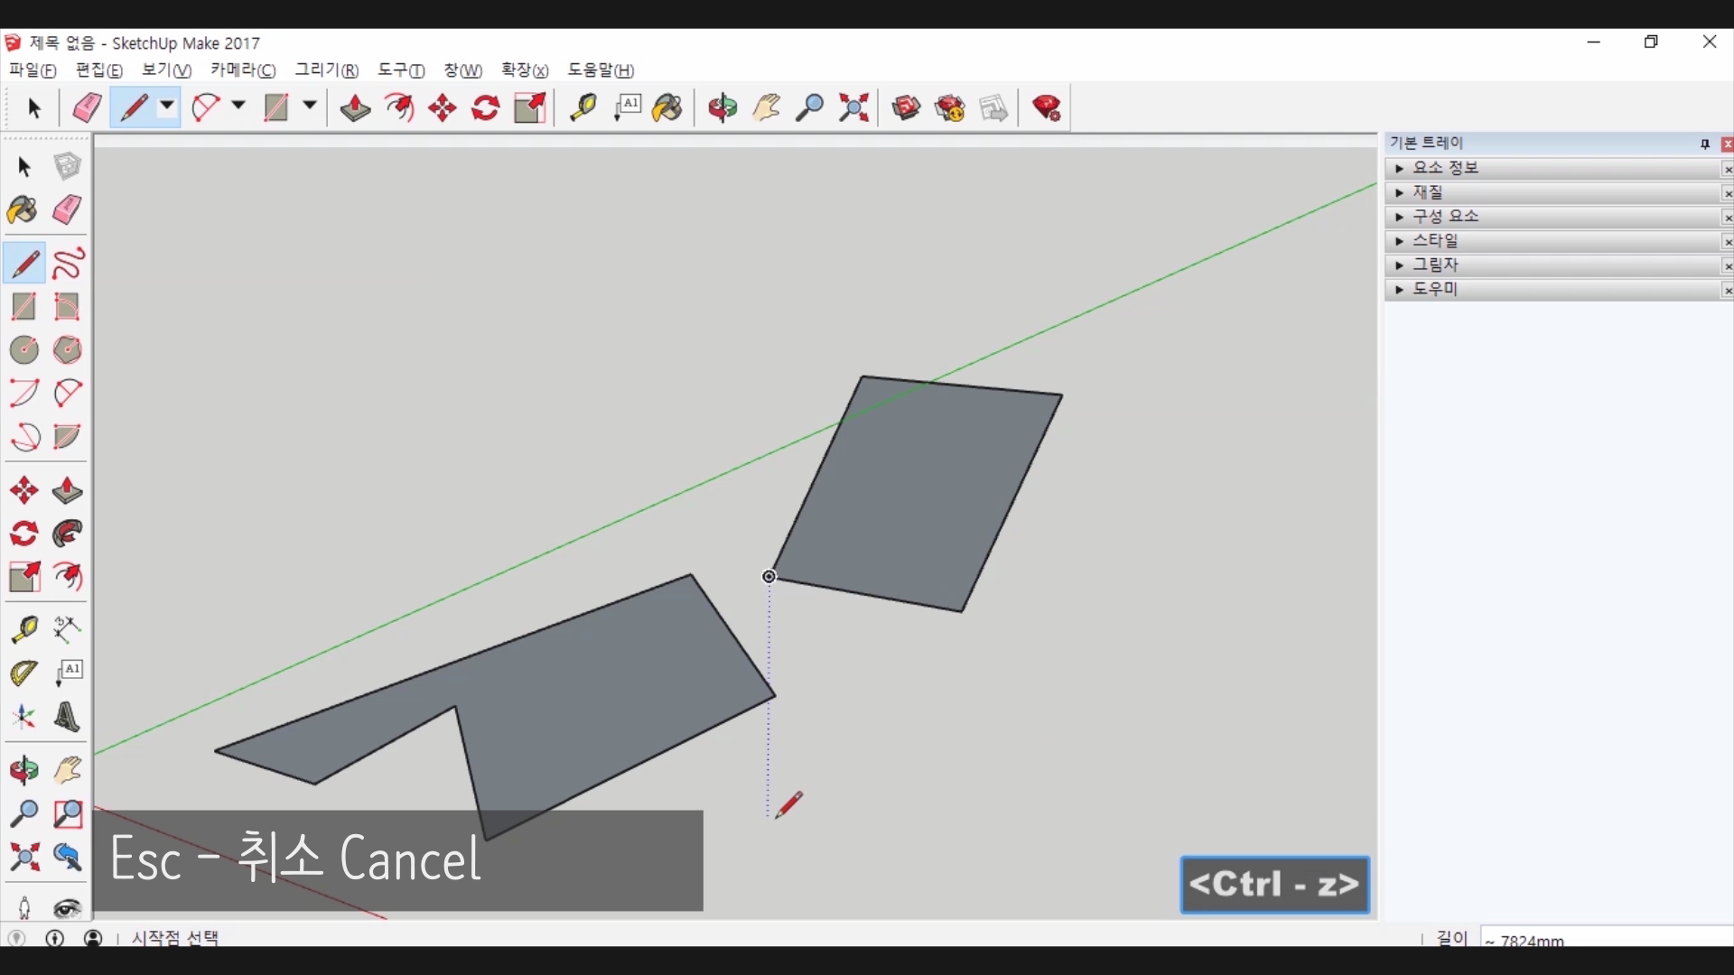
Task: Activate the Orbit tool in top toolbar
Action: [x=722, y=108]
